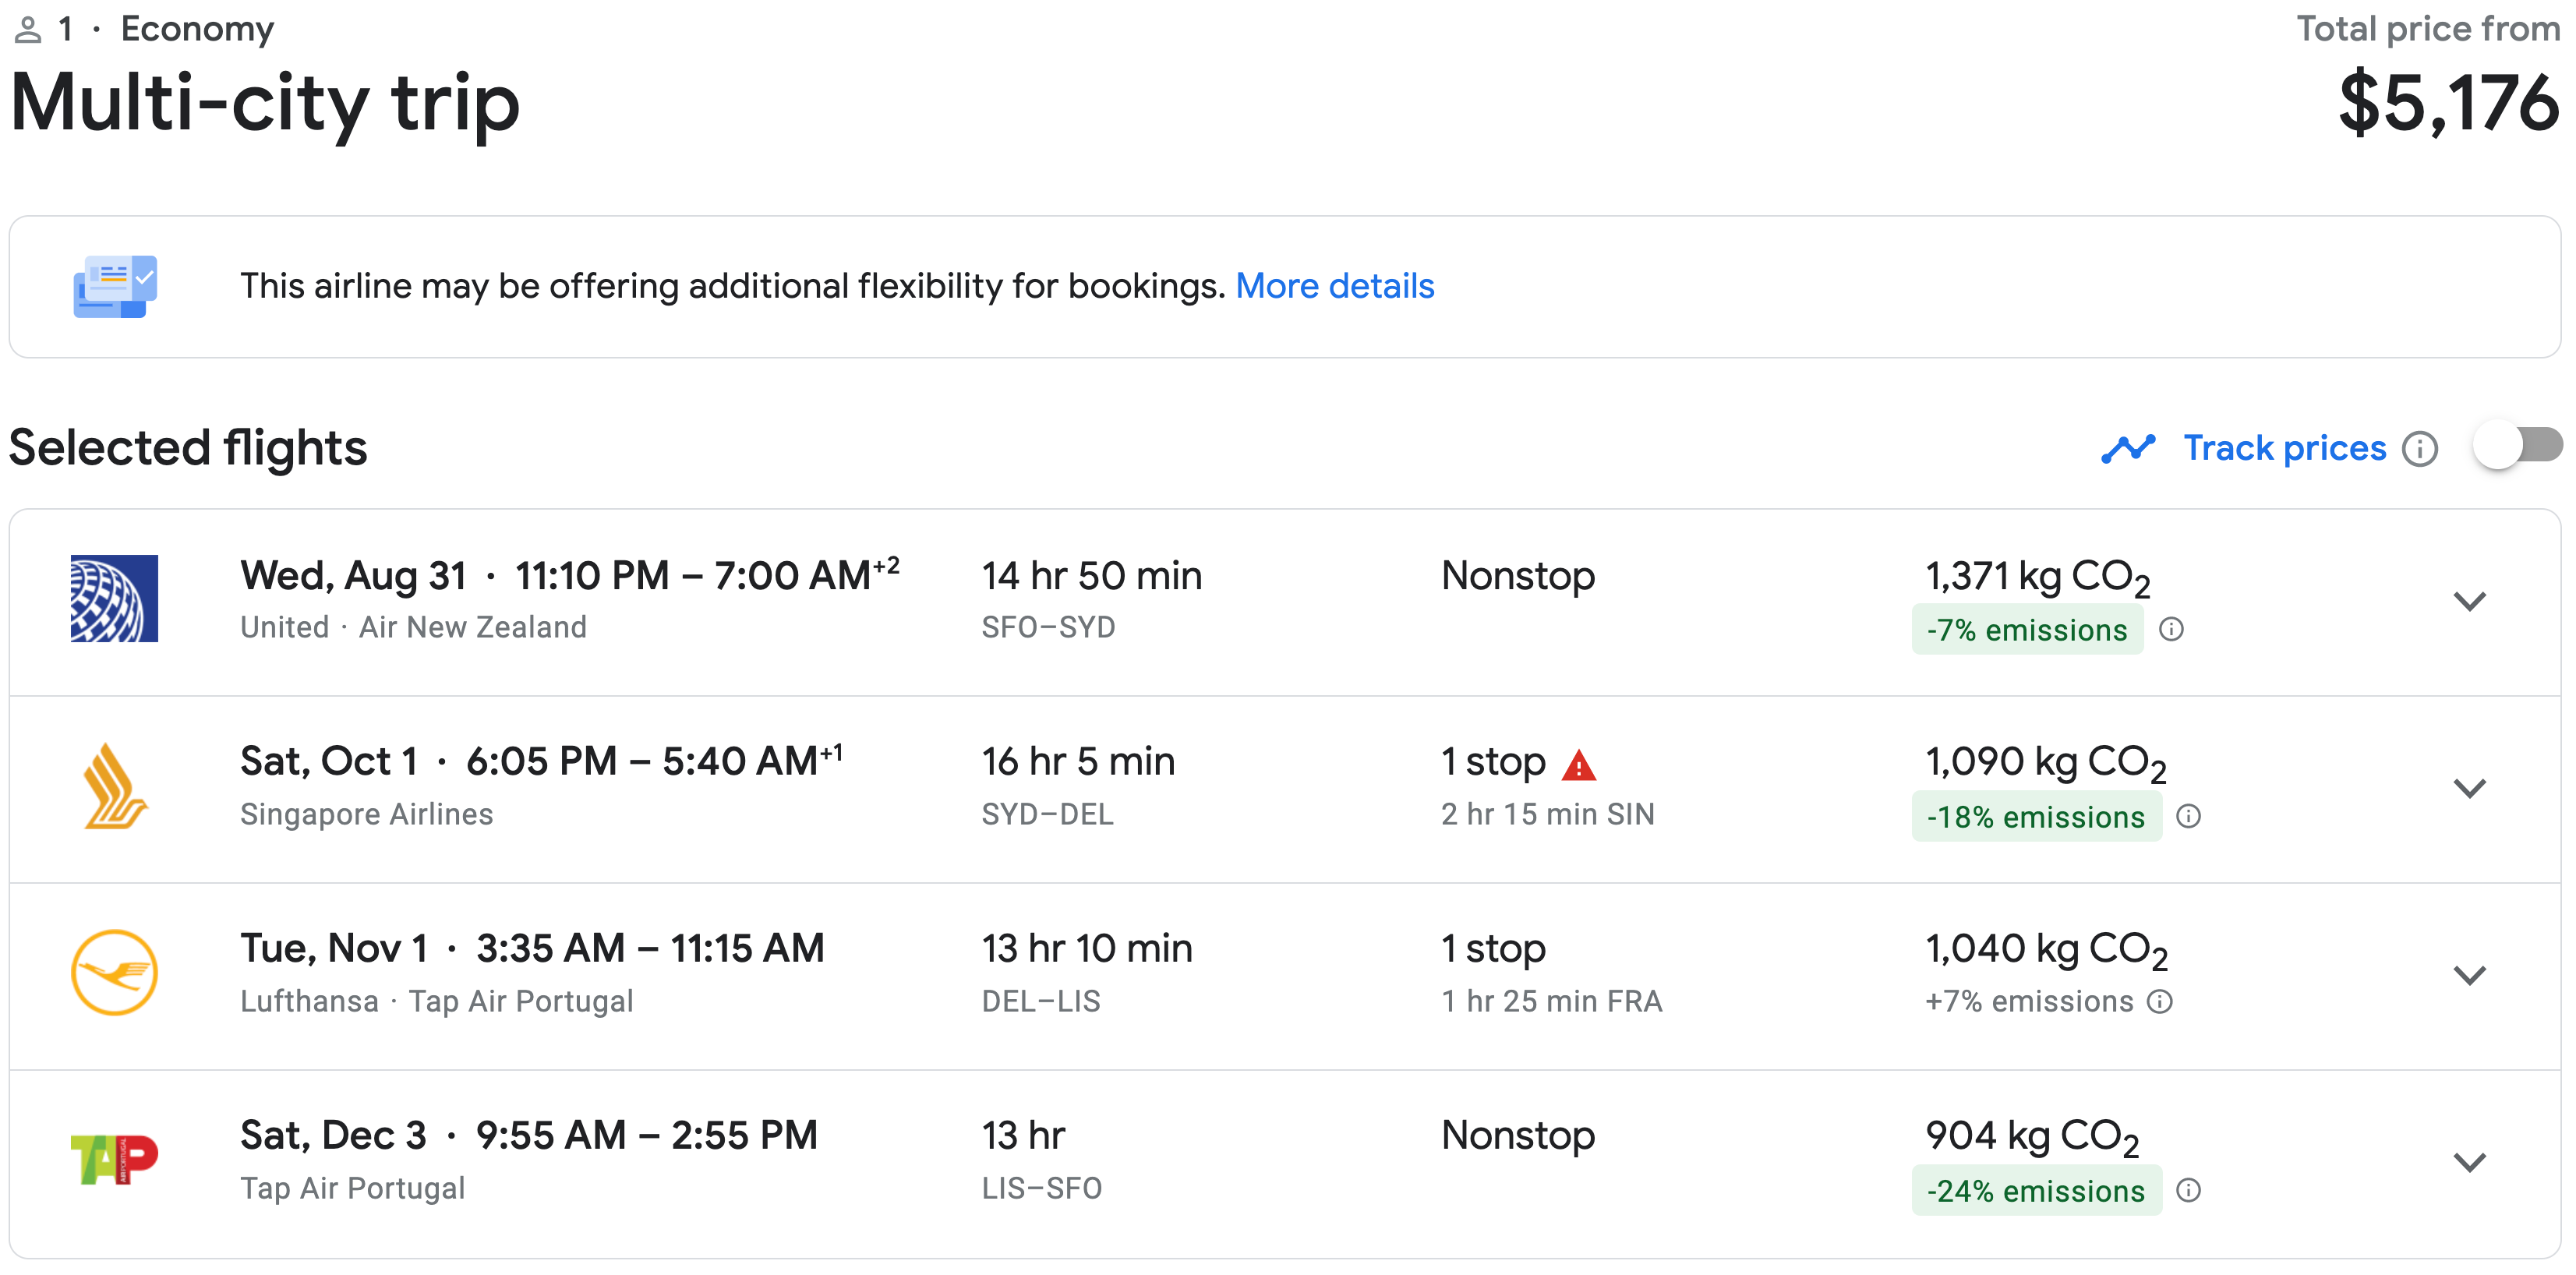Click info icon beside +7% emissions

(x=2160, y=1002)
